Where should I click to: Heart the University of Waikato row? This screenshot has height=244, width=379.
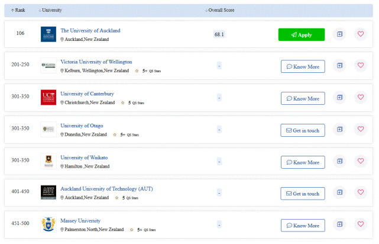(x=360, y=162)
